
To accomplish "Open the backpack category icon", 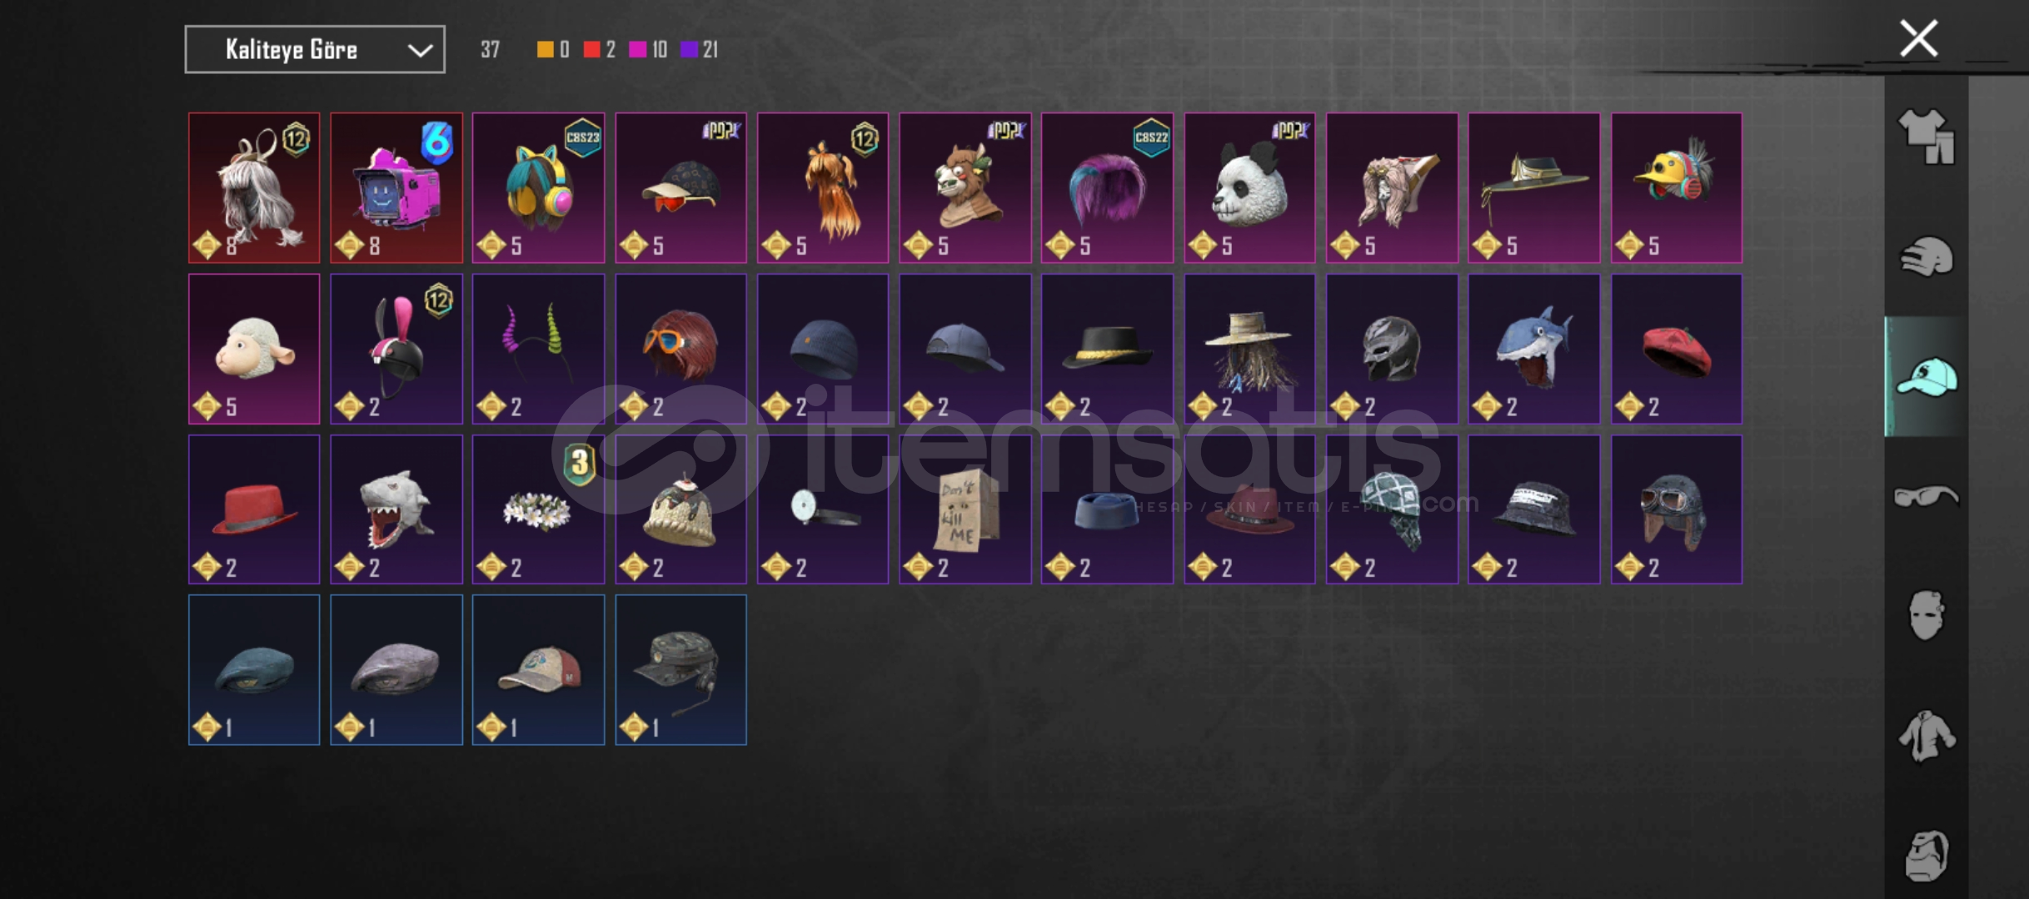I will pyautogui.click(x=1926, y=855).
